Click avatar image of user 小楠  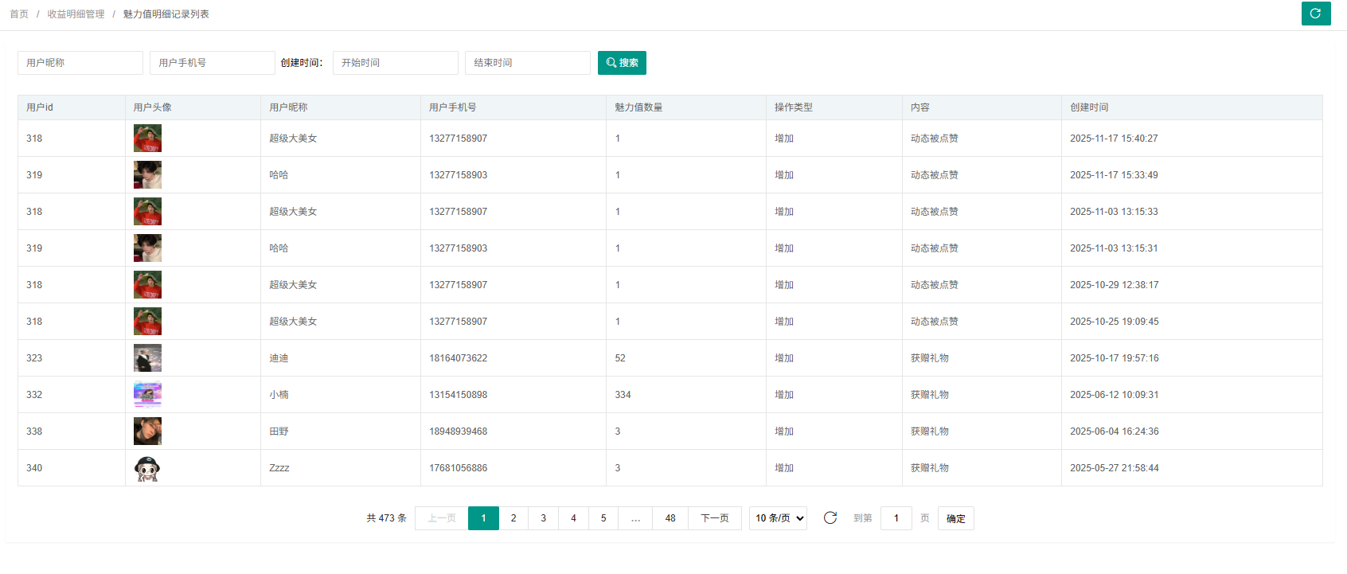147,395
